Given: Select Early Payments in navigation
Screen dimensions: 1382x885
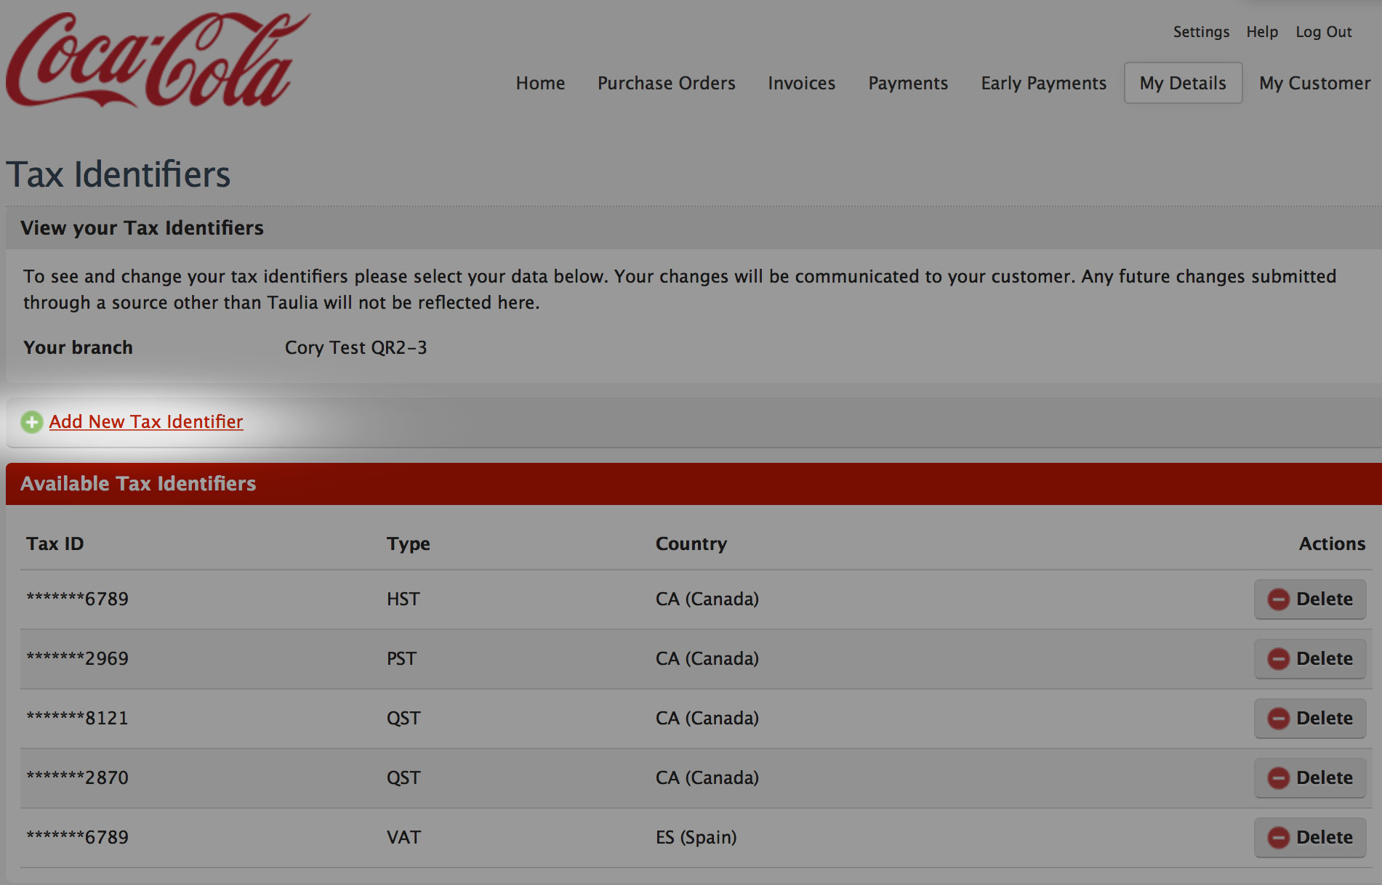Looking at the screenshot, I should [1043, 83].
